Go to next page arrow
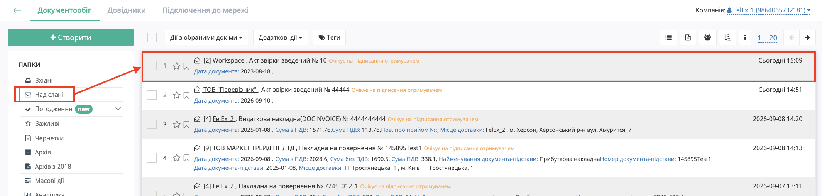The width and height of the screenshot is (822, 196). (x=807, y=38)
